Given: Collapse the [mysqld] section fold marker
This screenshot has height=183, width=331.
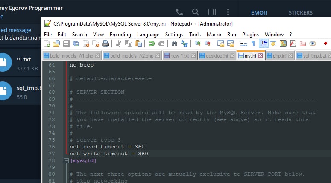Looking at the screenshot, I should pos(66,161).
